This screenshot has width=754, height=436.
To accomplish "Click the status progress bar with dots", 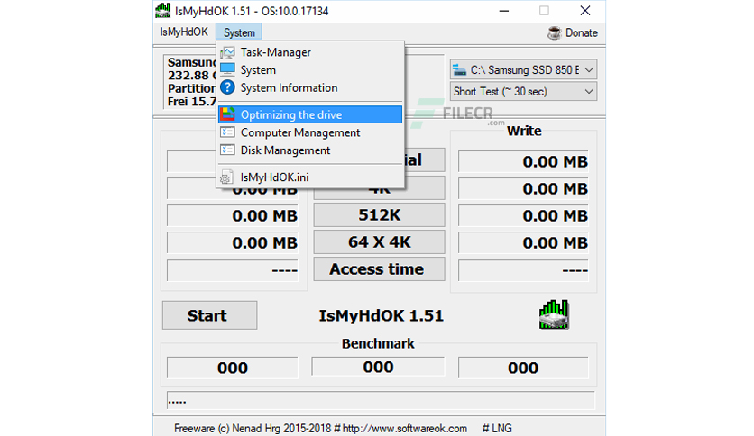I will pos(381,401).
